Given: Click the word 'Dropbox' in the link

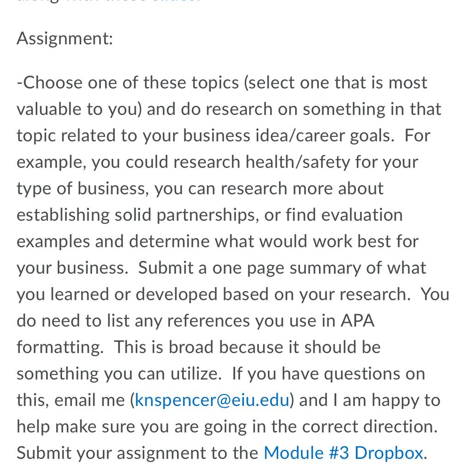Looking at the screenshot, I should click(389, 453).
